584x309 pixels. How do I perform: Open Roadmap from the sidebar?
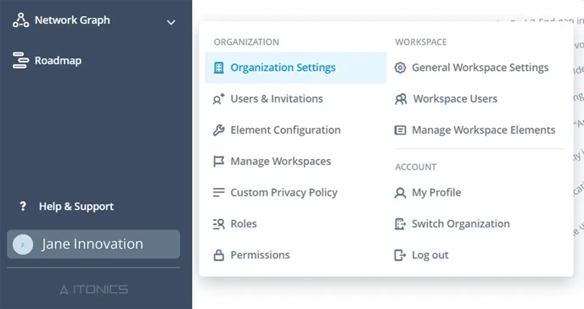tap(58, 61)
